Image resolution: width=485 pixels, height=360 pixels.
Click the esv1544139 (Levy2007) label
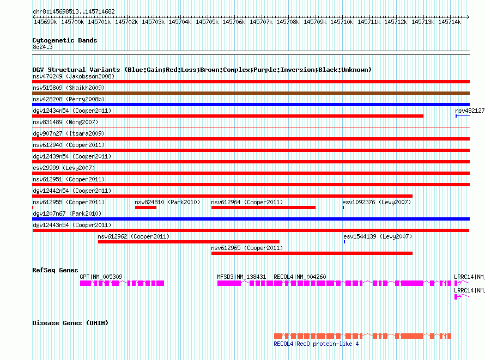pyautogui.click(x=378, y=236)
